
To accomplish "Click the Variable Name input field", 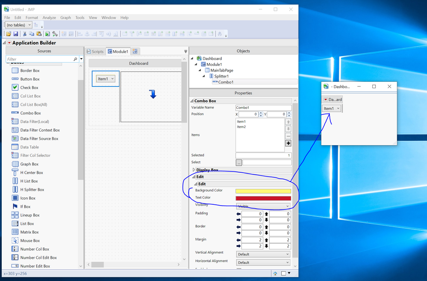I will click(263, 108).
